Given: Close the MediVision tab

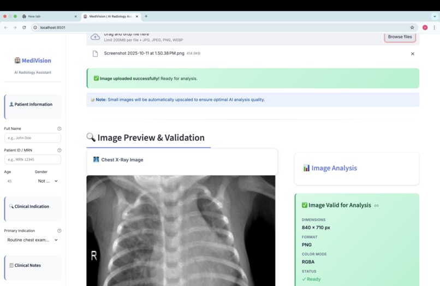Looking at the screenshot, I should (136, 16).
